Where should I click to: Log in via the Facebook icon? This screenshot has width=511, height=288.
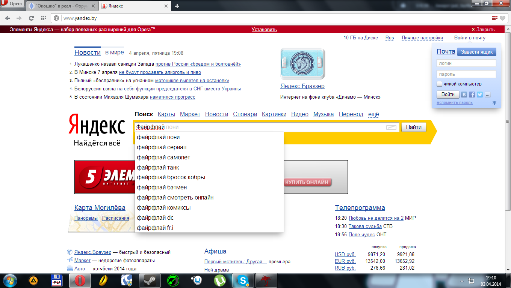(x=472, y=94)
